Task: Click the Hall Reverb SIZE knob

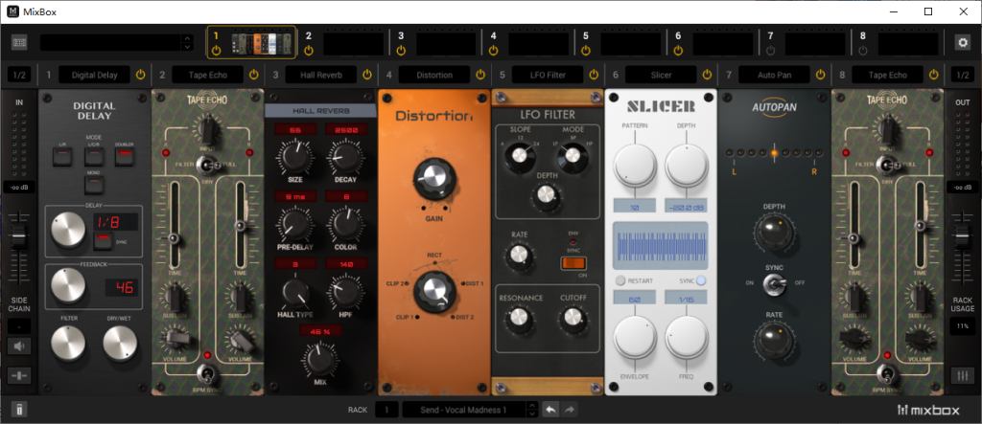Action: pos(294,158)
